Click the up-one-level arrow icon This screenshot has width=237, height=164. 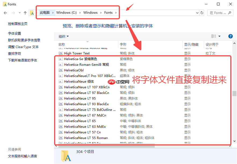(x=25, y=12)
